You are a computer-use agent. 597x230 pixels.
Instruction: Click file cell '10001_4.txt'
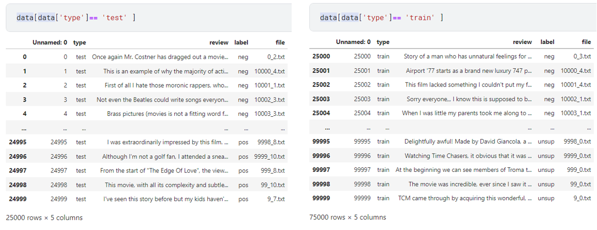coord(576,85)
